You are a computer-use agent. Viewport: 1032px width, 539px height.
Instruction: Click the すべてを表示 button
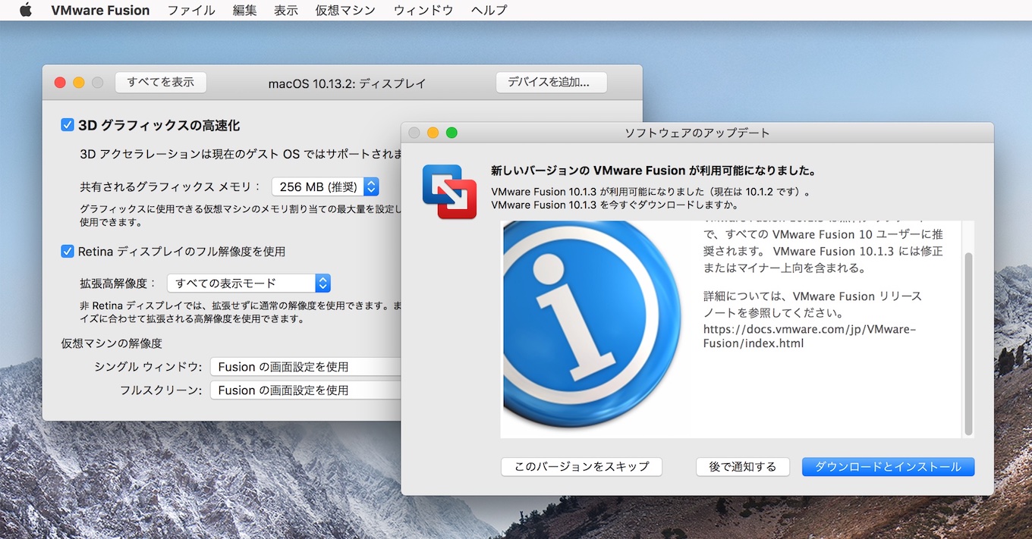[x=161, y=83]
